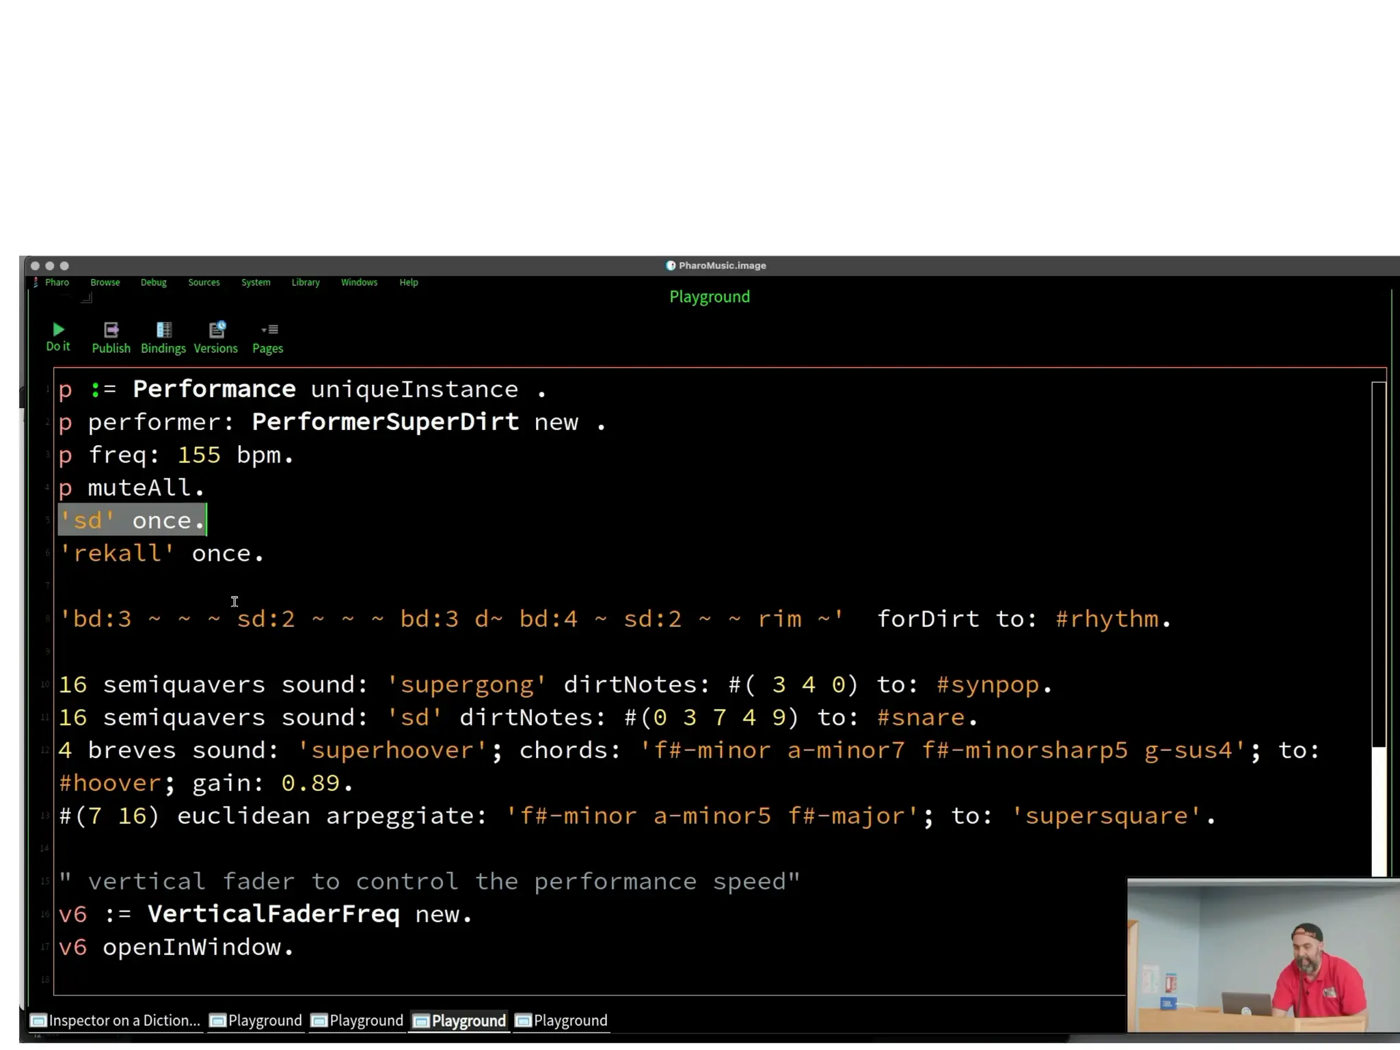
Task: Select the last Playground taskbar window
Action: [x=562, y=1021]
